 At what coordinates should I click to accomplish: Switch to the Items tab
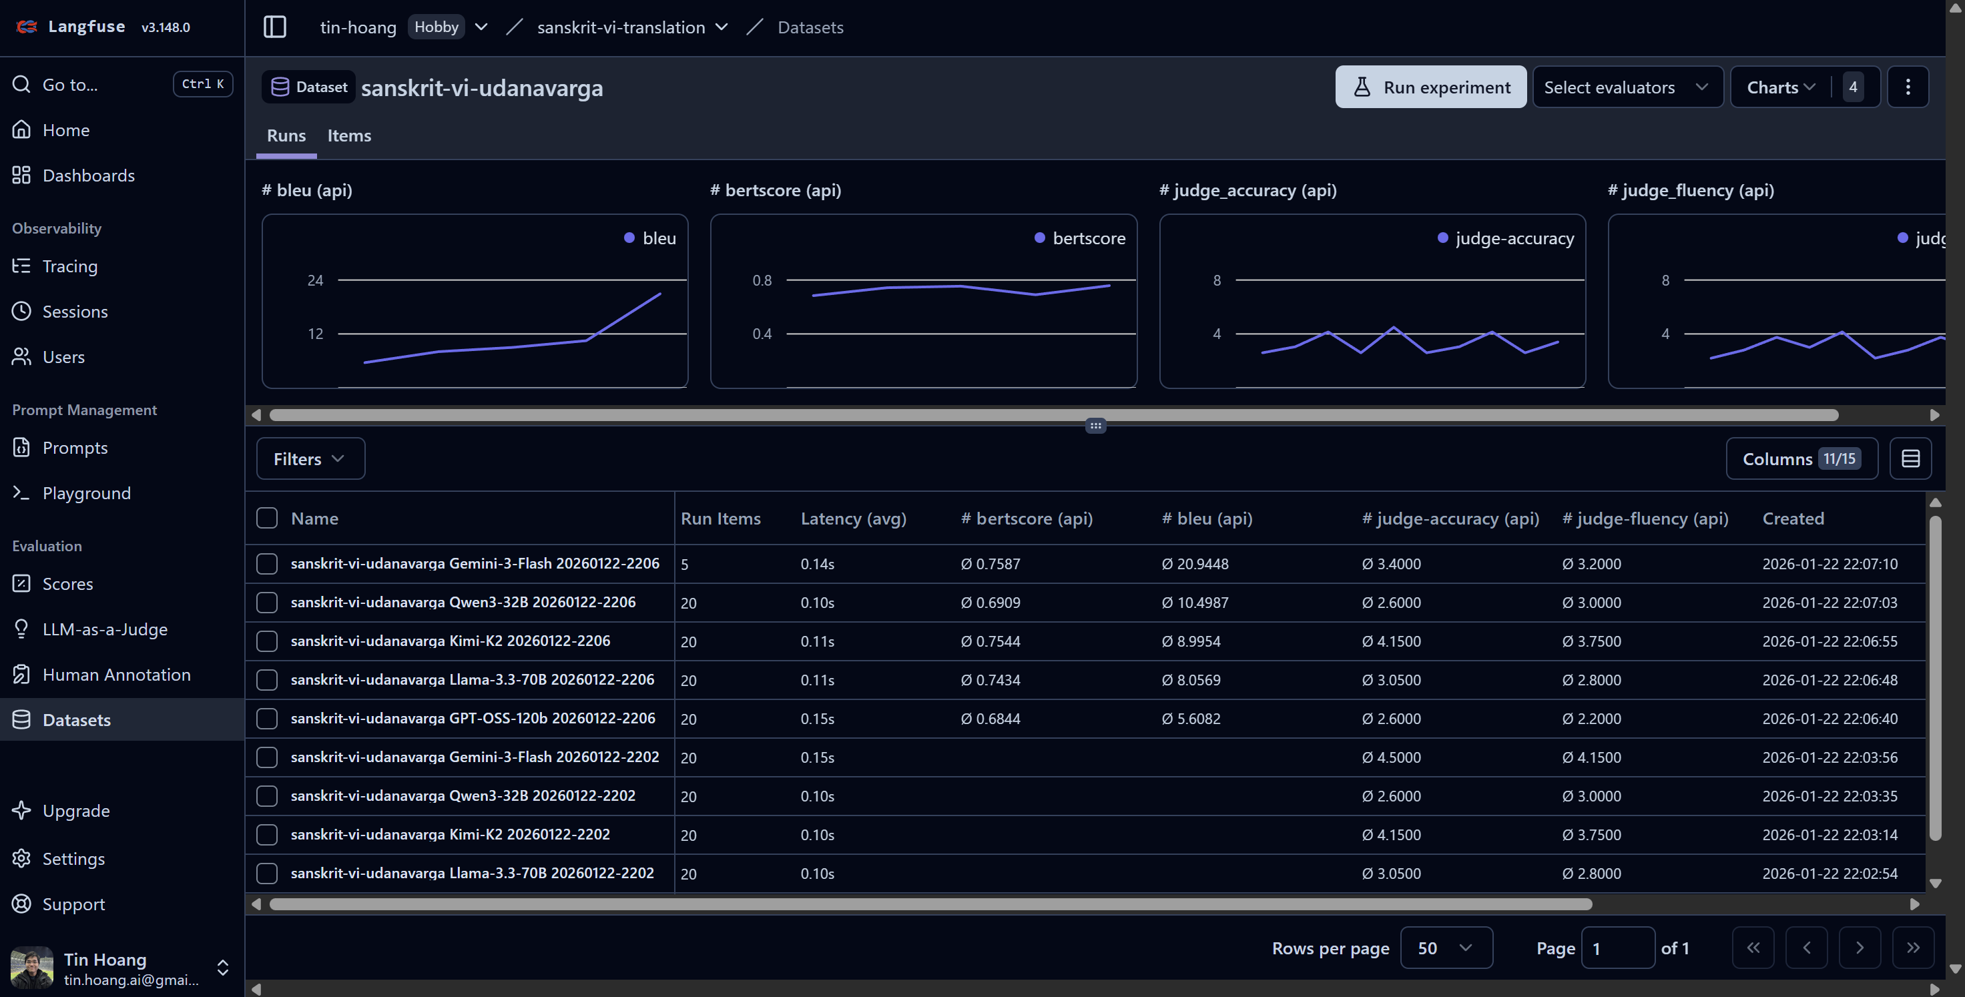348,135
